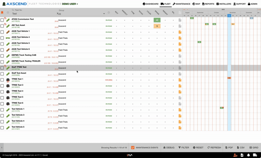This screenshot has width=261, height=158.
Task: Jump back on timeline with double-left arrows
Action: tap(184, 9)
